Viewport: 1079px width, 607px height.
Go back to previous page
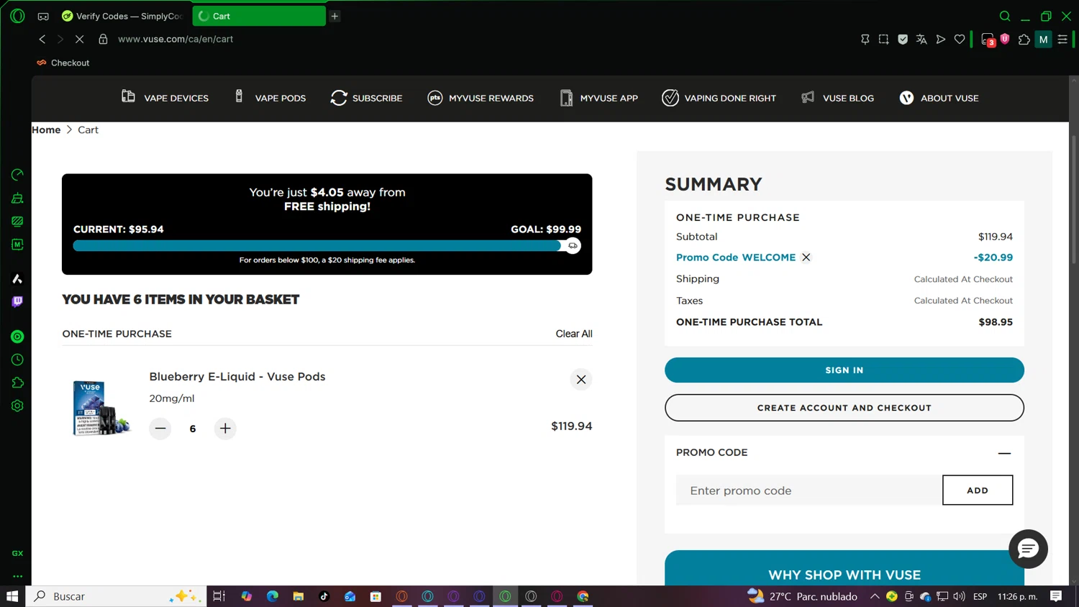42,39
